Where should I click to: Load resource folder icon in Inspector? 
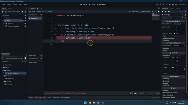click(x=166, y=12)
